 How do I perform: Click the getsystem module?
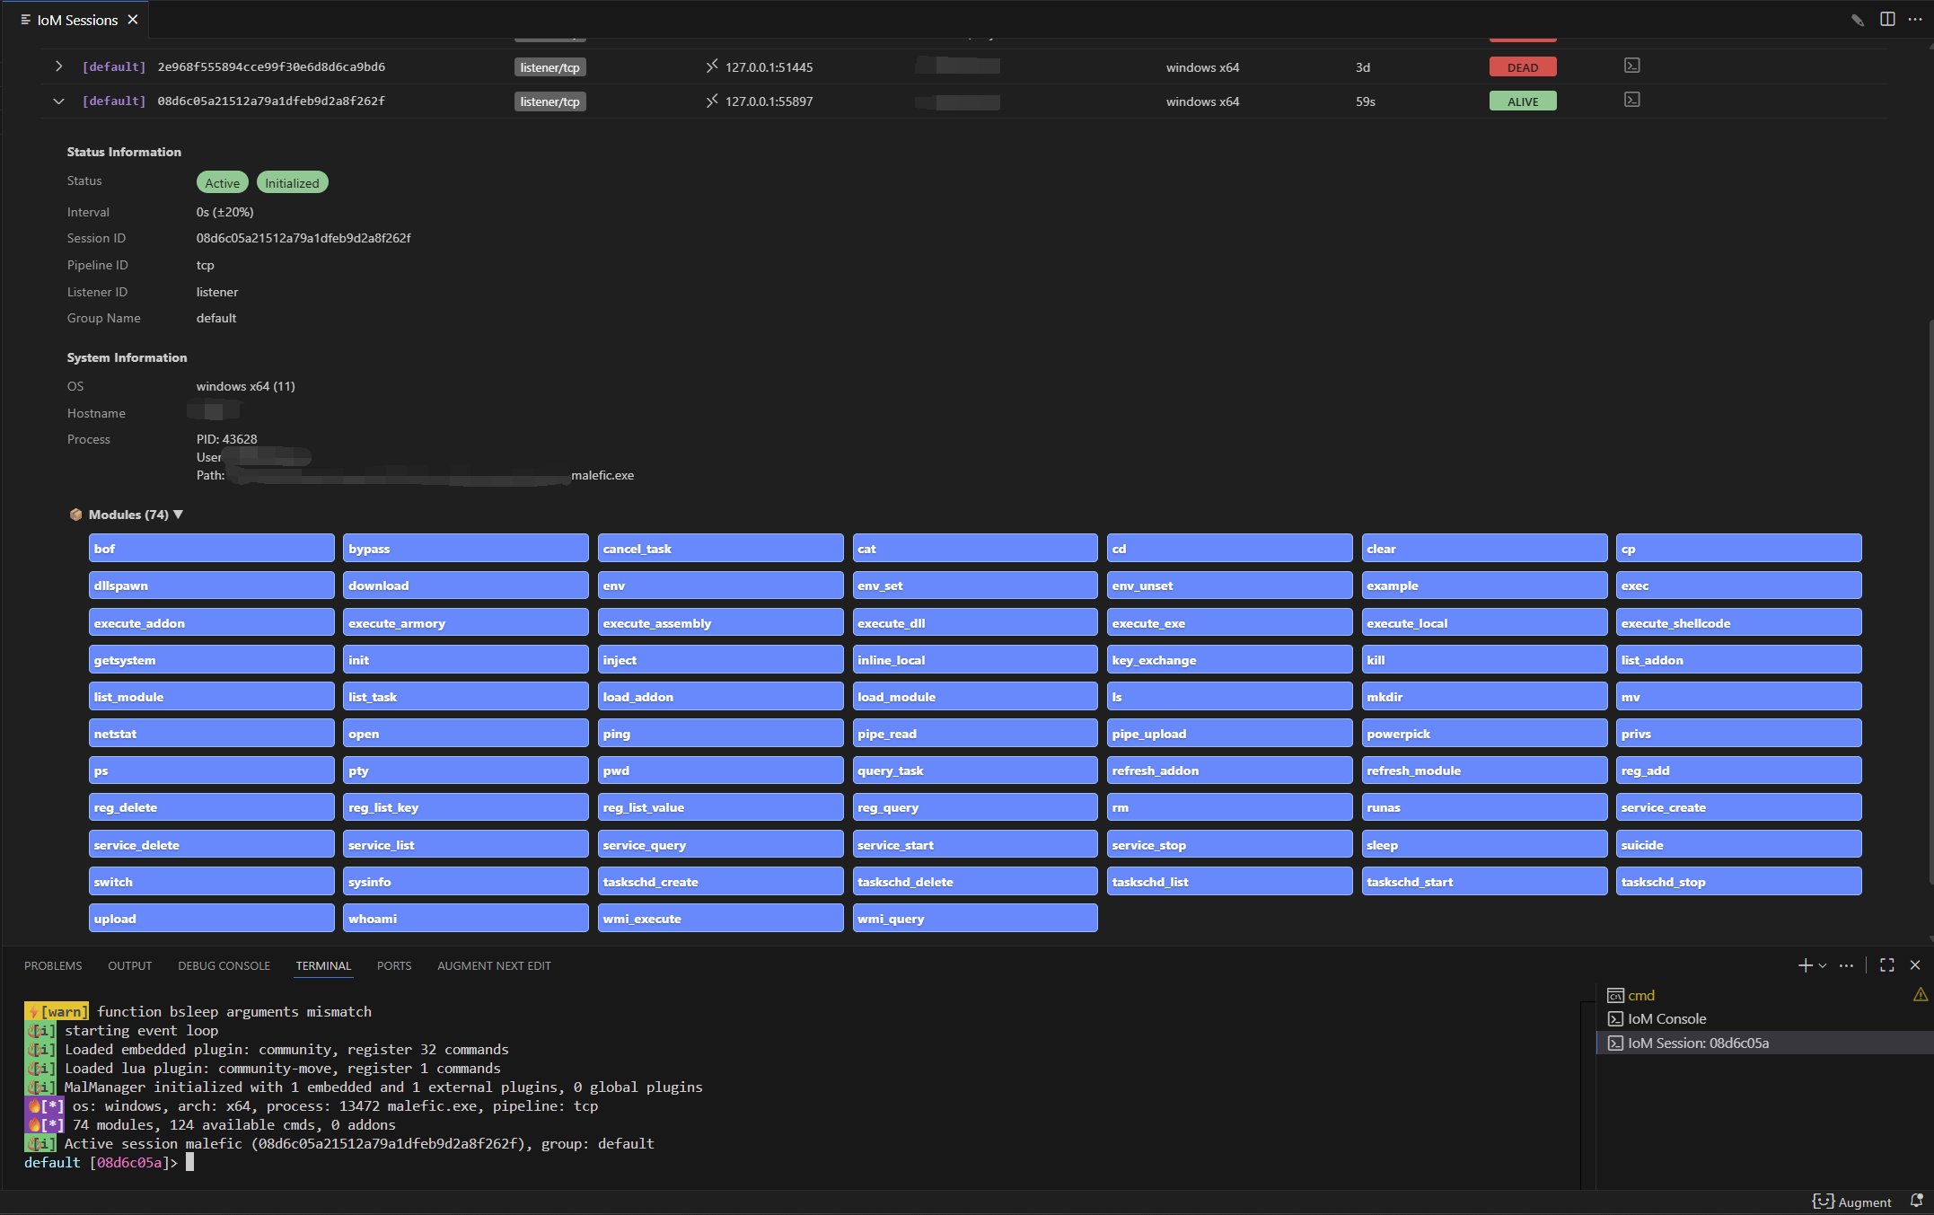coord(212,659)
